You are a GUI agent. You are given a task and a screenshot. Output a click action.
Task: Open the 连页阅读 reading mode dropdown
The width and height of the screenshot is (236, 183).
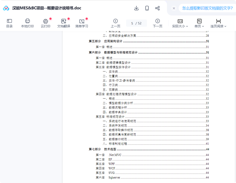click(218, 23)
